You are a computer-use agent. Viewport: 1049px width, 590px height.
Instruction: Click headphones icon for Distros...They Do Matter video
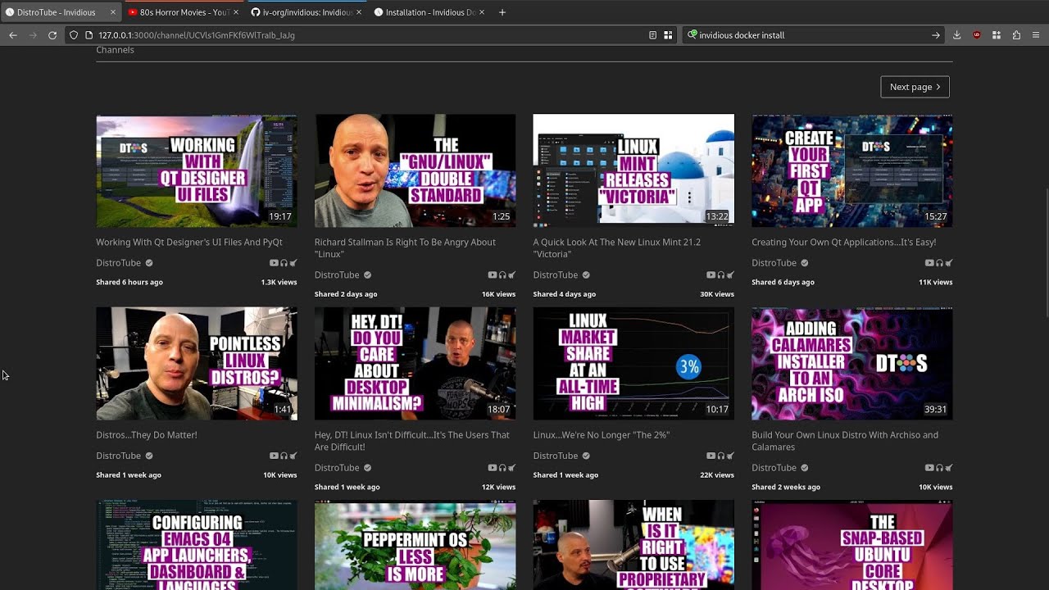pyautogui.click(x=284, y=456)
